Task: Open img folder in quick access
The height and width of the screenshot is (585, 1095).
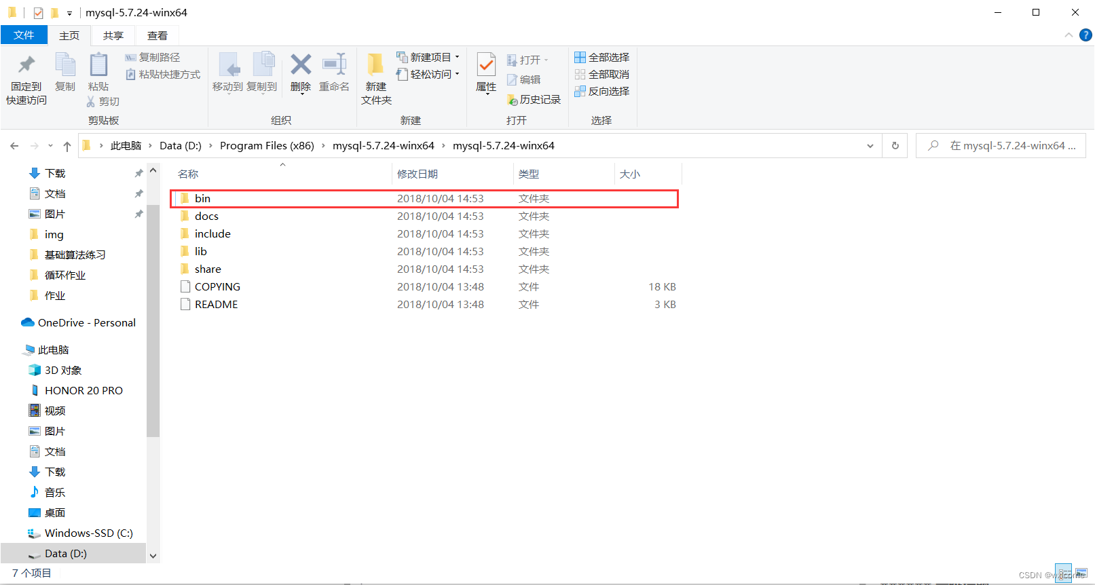Action: pyautogui.click(x=46, y=235)
